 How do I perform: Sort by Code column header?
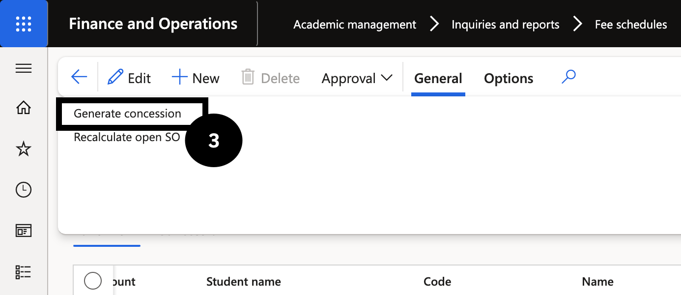tap(437, 282)
